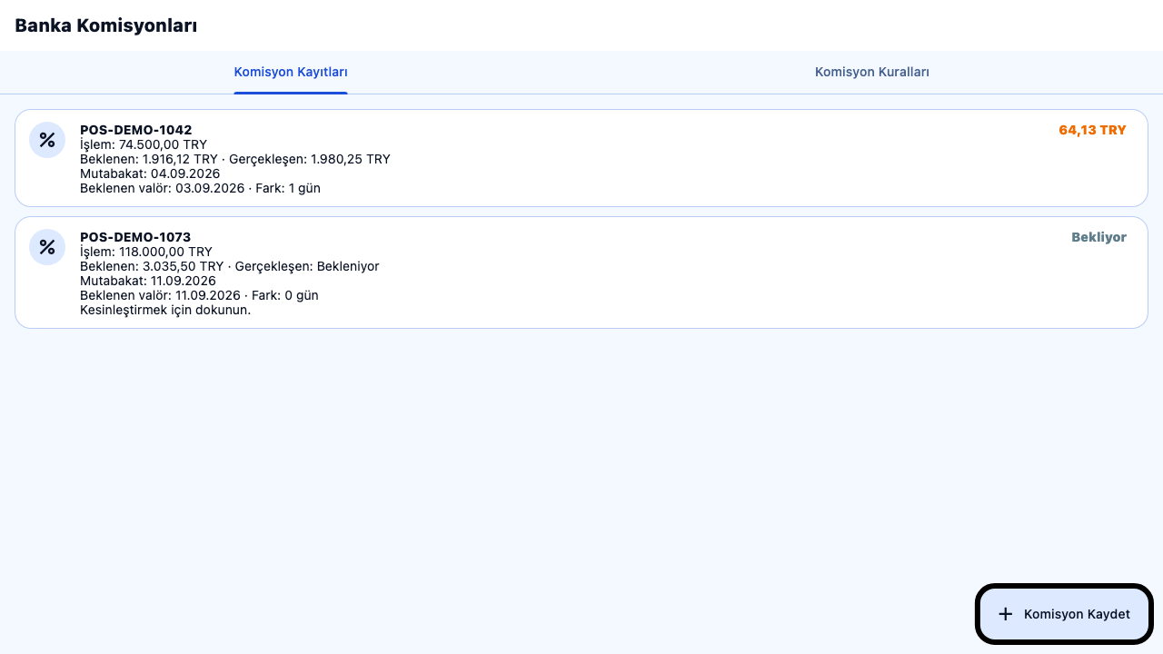
Task: Click 'Mutabakat: 04.09.2026' text
Action: click(x=150, y=173)
